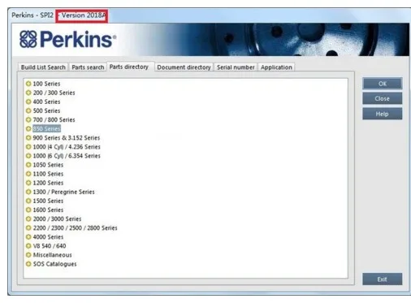
Task: Click the yellow icon beside 1050 Series
Action: pos(28,165)
